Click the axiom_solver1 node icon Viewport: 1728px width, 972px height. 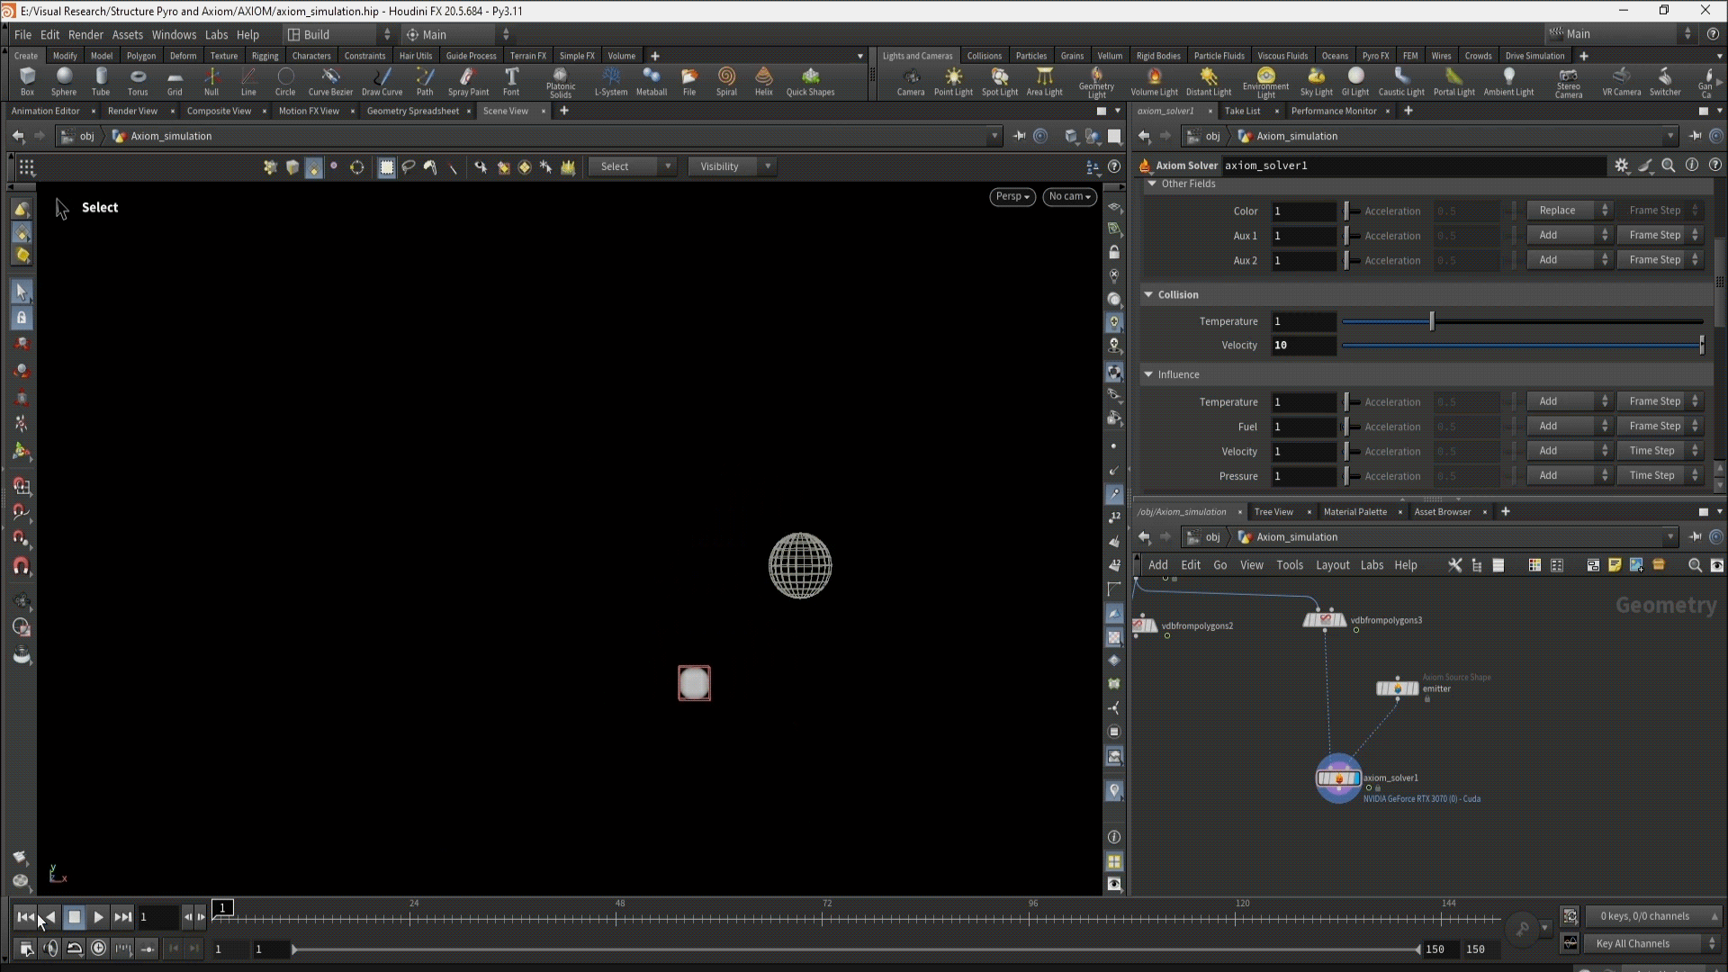[x=1337, y=778]
